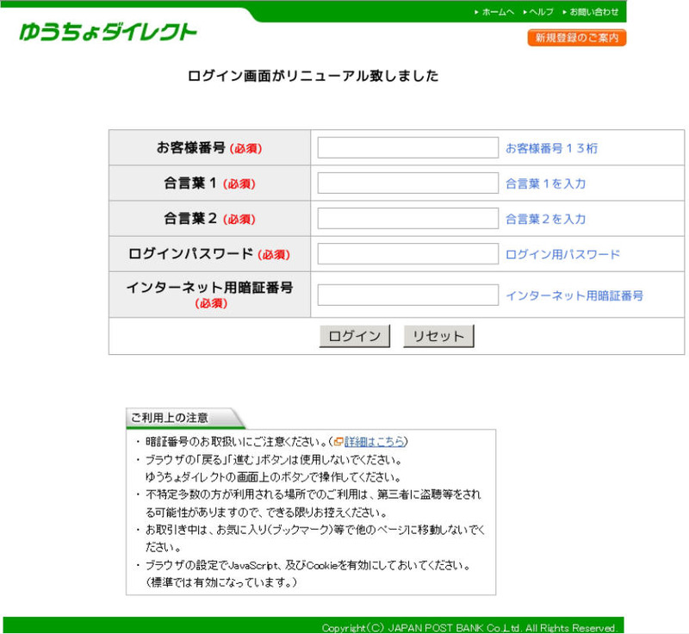Open the 詳細はこちら link
The height and width of the screenshot is (634, 689).
375,442
